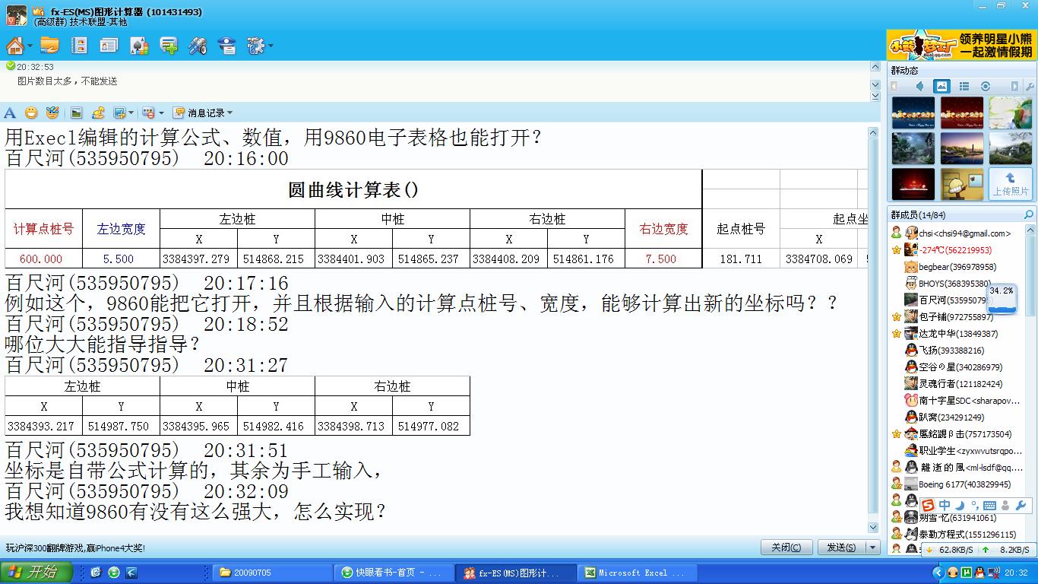Open the font settings letter A icon

coord(10,113)
